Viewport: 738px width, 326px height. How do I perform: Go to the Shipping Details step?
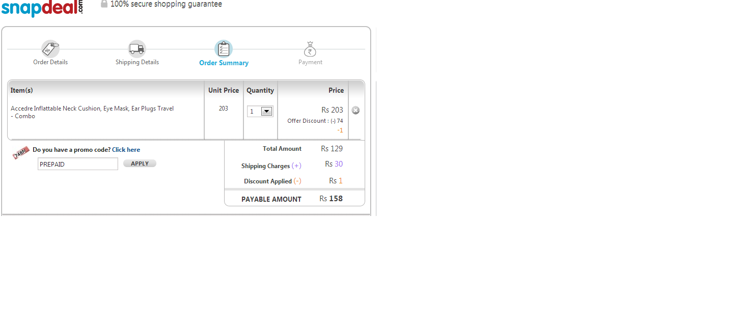pos(137,62)
